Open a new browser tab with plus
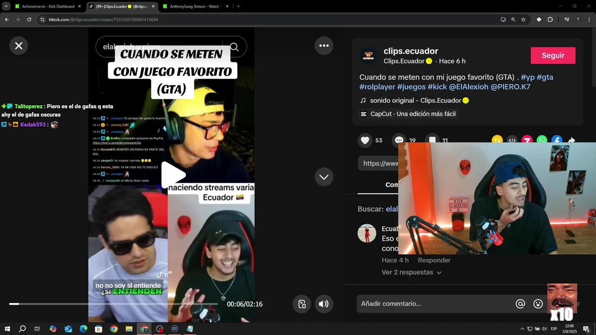This screenshot has height=335, width=596. (238, 7)
